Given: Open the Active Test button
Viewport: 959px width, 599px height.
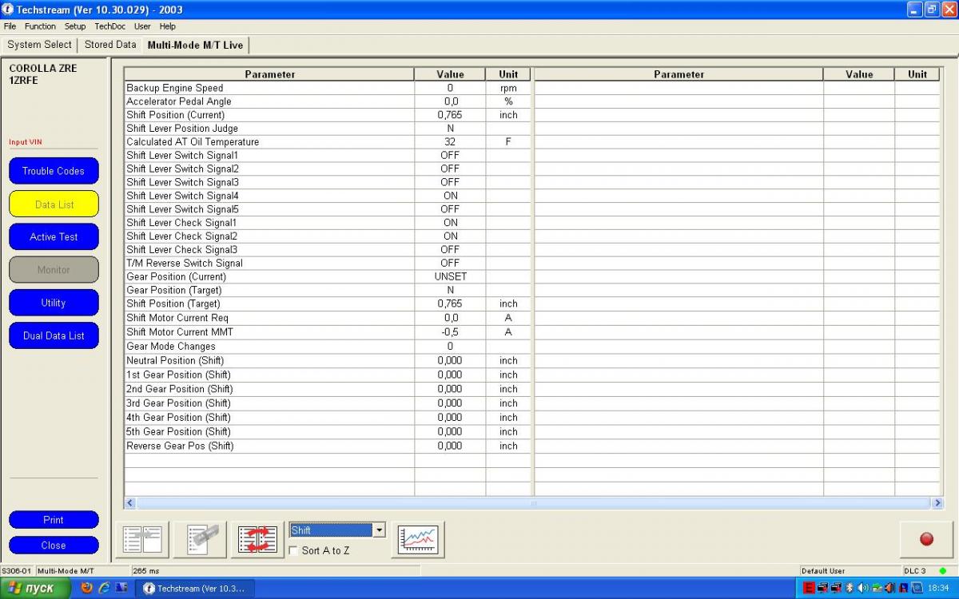Looking at the screenshot, I should coord(54,236).
